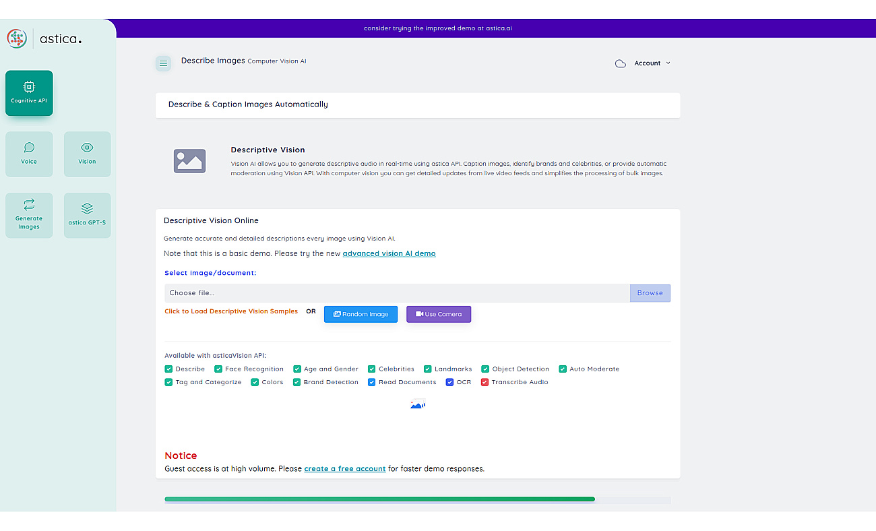Expand the Account dropdown
Viewport: 876px width, 531px height.
[x=652, y=63]
